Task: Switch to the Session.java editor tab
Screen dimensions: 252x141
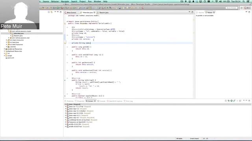Action: 103,13
